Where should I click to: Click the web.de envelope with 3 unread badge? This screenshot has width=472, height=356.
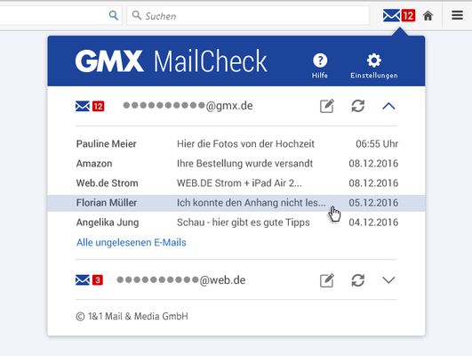(89, 280)
